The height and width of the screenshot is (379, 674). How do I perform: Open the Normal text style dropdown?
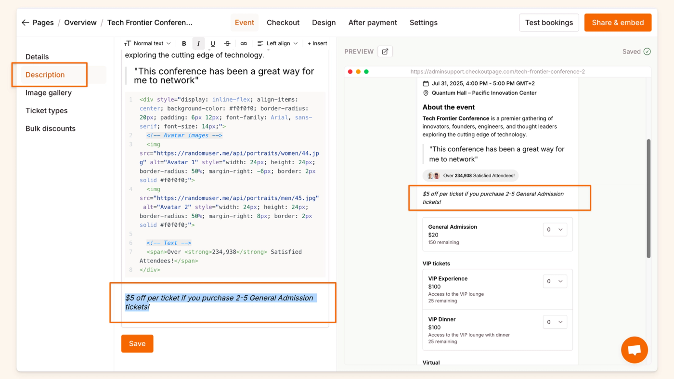[x=147, y=43]
